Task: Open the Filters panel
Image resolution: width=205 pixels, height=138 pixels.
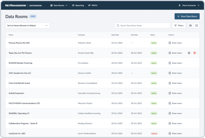Action: (179, 26)
